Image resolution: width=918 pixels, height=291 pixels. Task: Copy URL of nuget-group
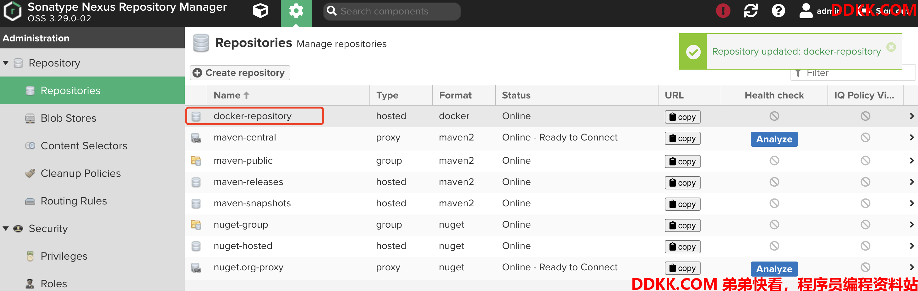(x=682, y=225)
